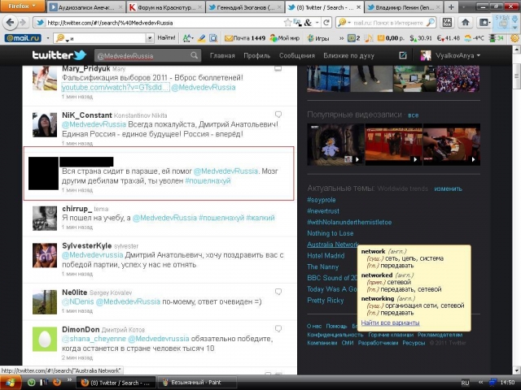The width and height of the screenshot is (521, 390).
Task: Click the RU language indicator
Action: pyautogui.click(x=465, y=383)
